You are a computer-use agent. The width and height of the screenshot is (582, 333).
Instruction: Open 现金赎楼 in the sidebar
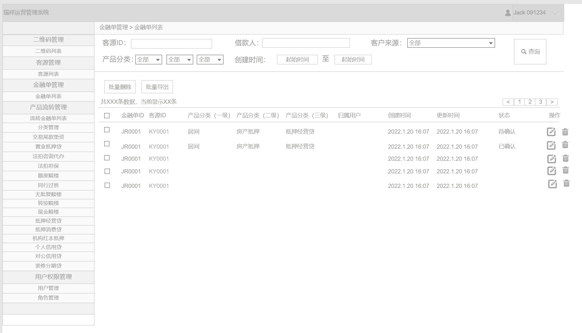(48, 212)
